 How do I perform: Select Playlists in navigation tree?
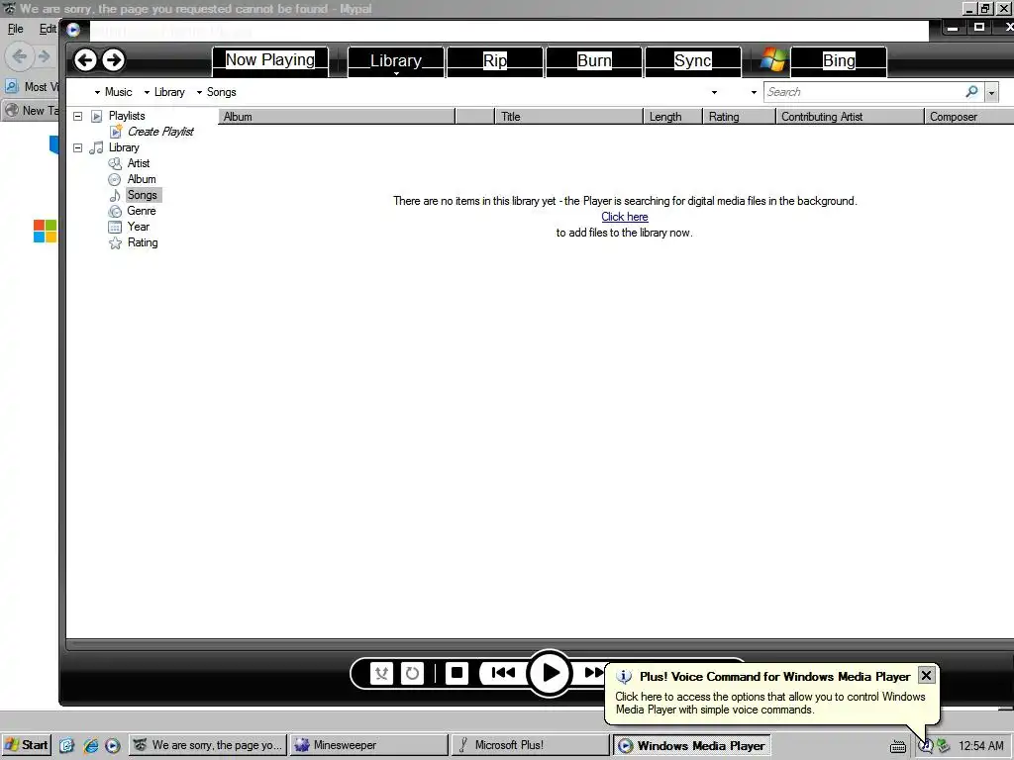(127, 116)
